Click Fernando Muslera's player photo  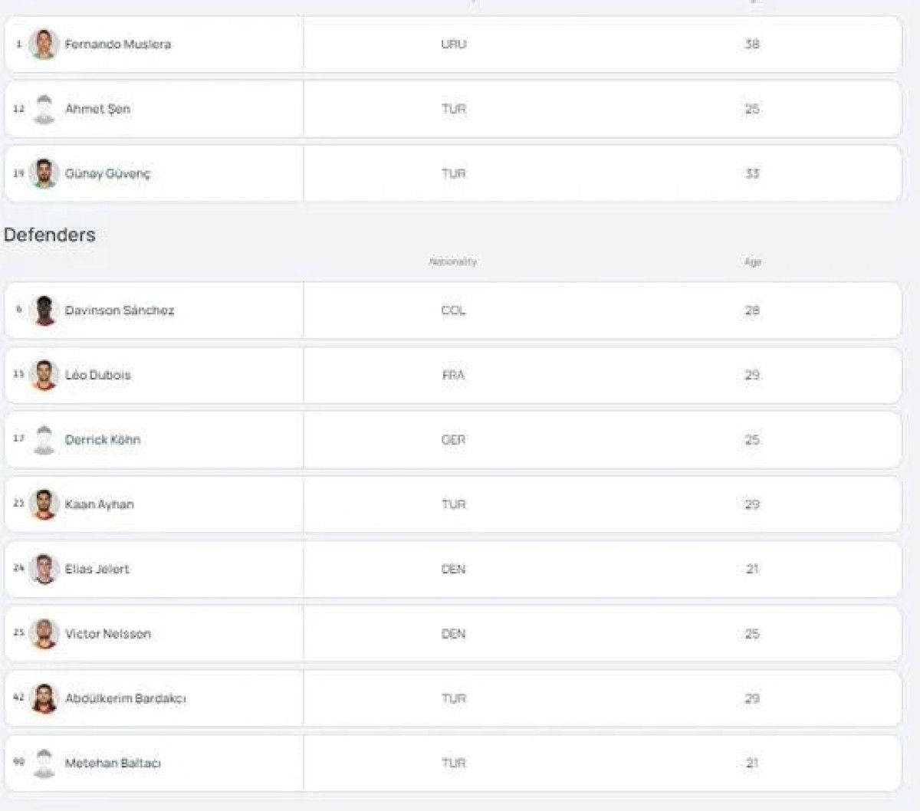pyautogui.click(x=44, y=44)
